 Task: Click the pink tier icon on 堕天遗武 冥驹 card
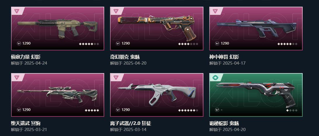[x=17, y=77]
